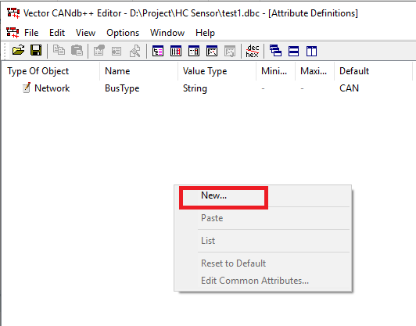
Task: Click the Tile windows vertically icon
Action: [x=311, y=51]
